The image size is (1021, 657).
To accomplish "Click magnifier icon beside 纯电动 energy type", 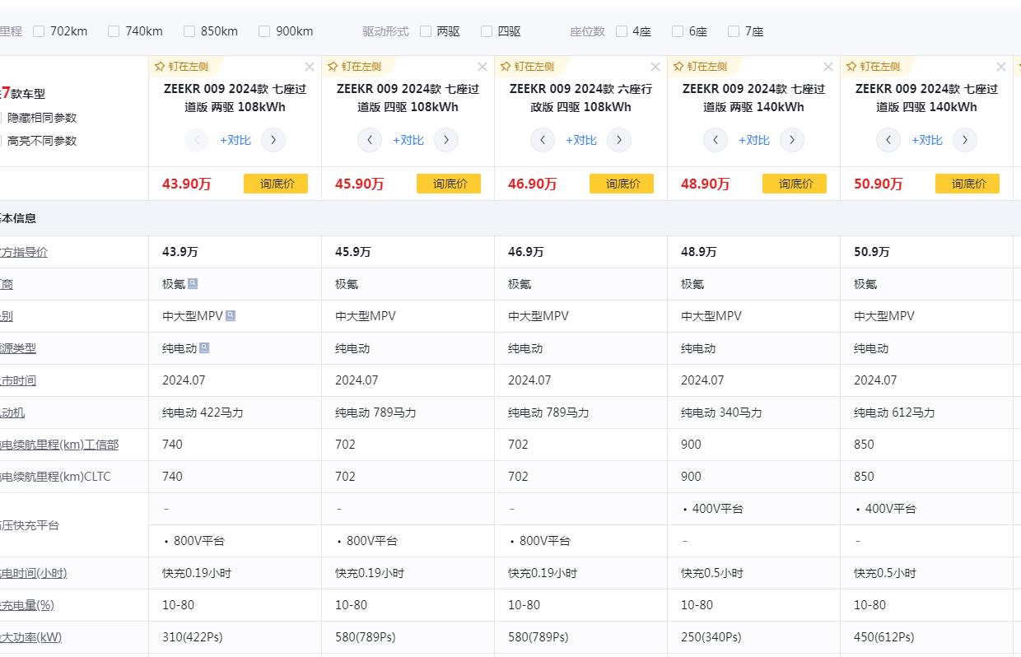I will 204,347.
